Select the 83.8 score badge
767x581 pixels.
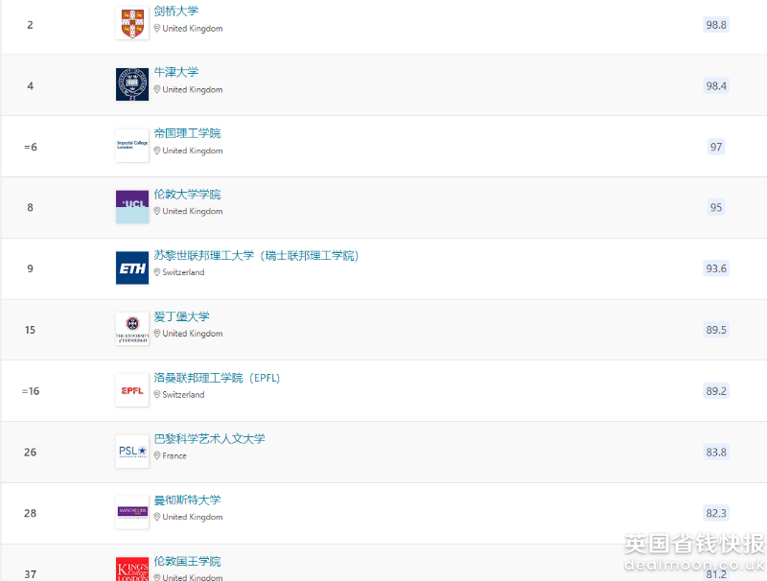716,452
